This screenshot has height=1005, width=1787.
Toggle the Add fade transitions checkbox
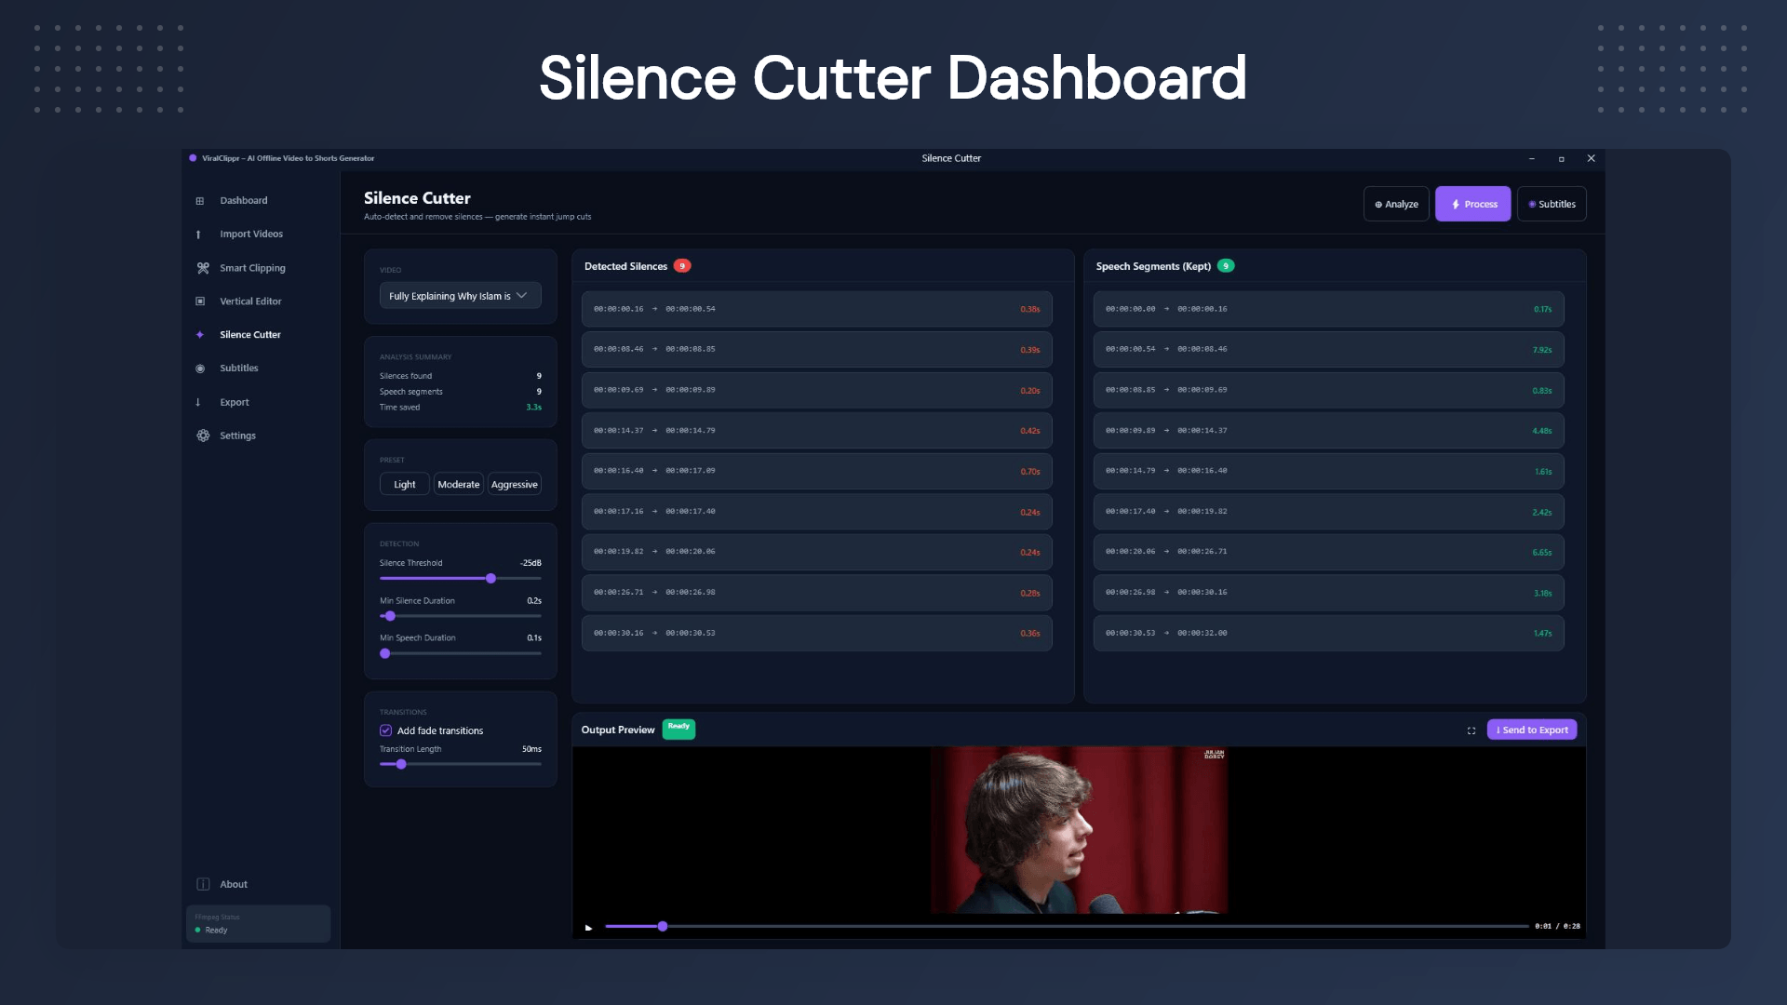click(385, 730)
